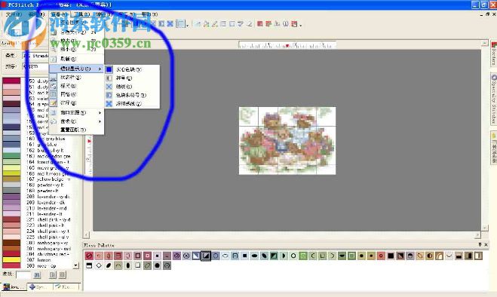Click the canvas horizontal scrollbar left arrow
Screen dimensions: 497x297
(x=86, y=235)
